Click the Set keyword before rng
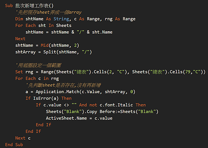208x148 pixels. [x=19, y=72]
